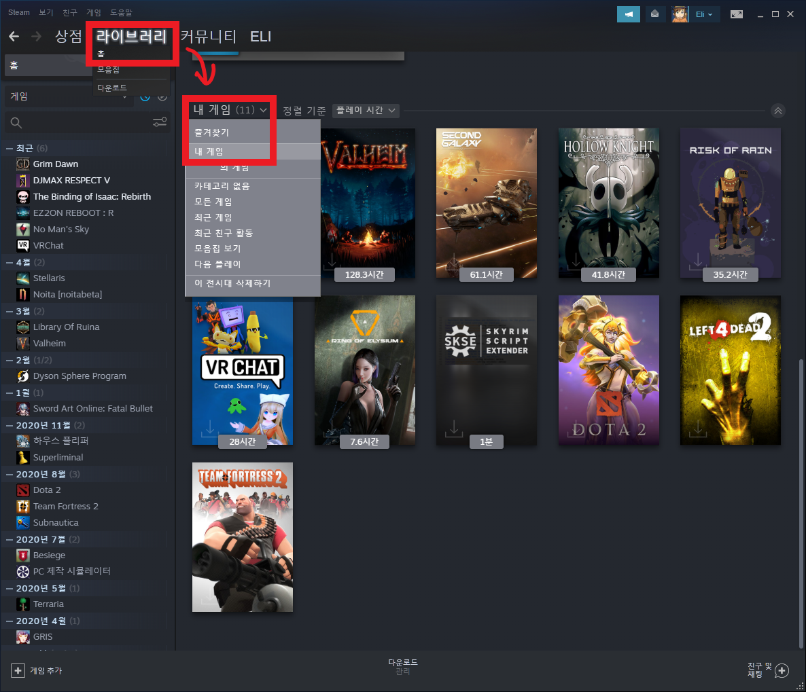This screenshot has width=806, height=692.
Task: Click the DJMAX RESPECT V icon
Action: (x=23, y=181)
